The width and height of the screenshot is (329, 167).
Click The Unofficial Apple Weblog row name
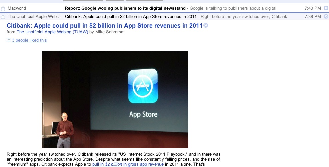[x=33, y=16]
